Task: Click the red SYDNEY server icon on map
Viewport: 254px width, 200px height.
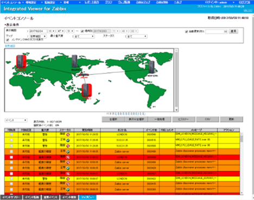Action: [87, 90]
